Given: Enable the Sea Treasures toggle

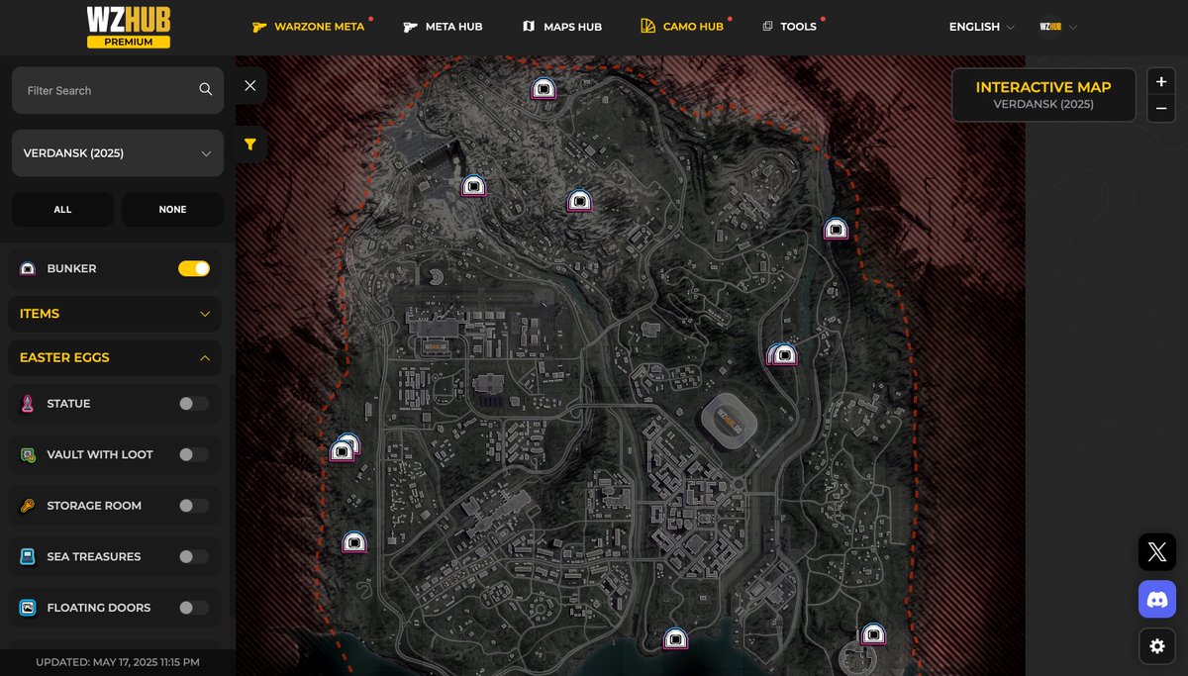Looking at the screenshot, I should [194, 557].
